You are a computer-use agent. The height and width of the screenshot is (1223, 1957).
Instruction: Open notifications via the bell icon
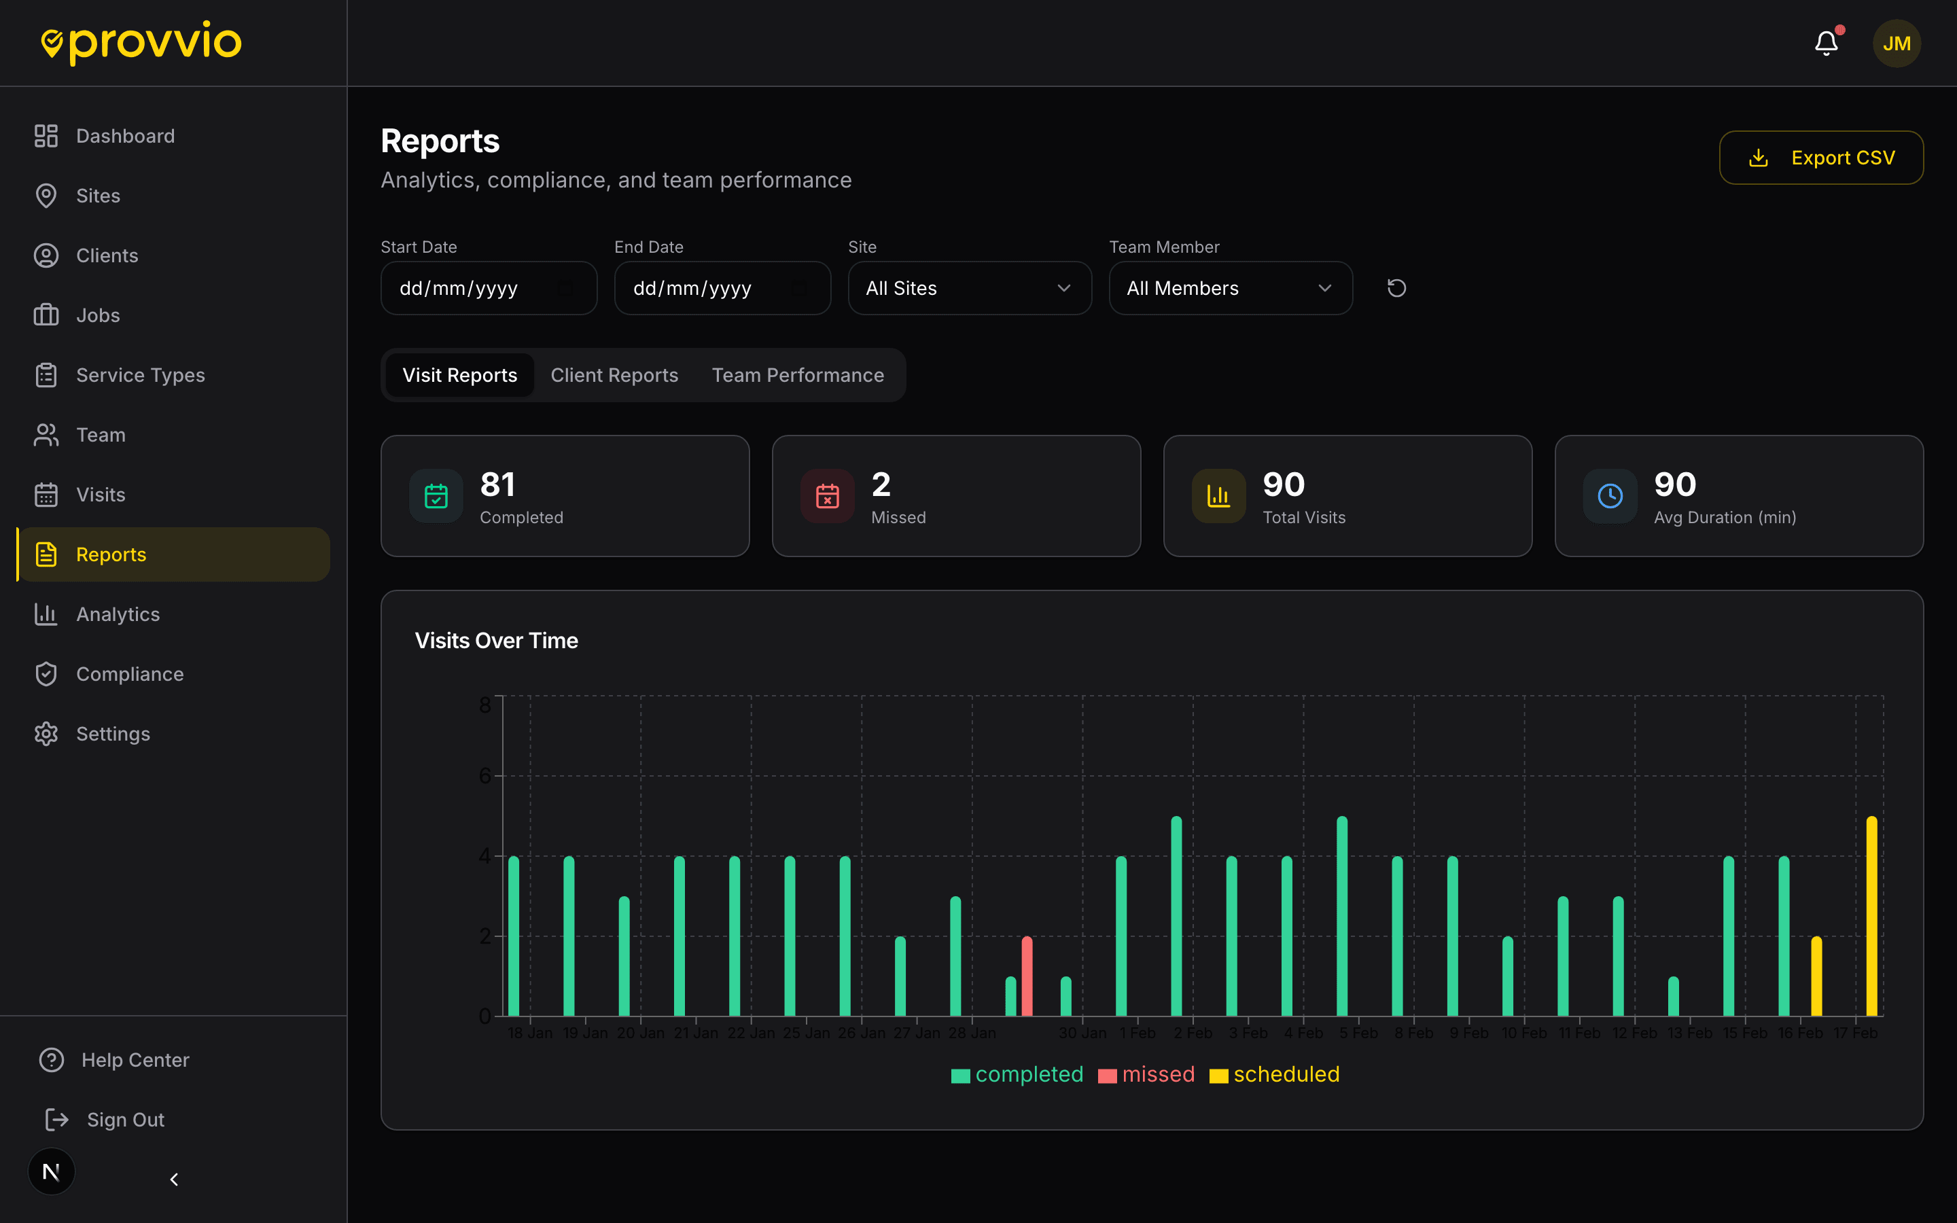tap(1826, 43)
